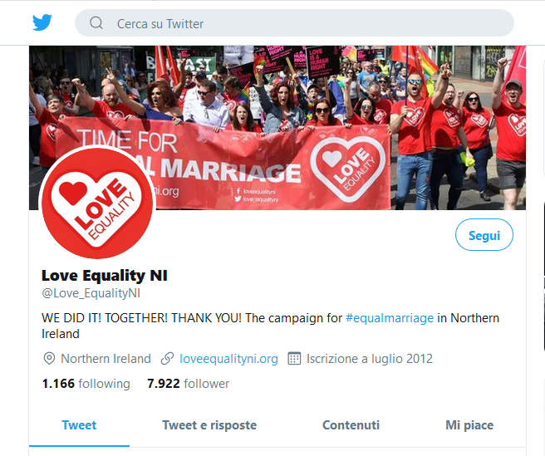The image size is (545, 456).
Task: View the 7.922 follower list
Action: click(x=188, y=384)
